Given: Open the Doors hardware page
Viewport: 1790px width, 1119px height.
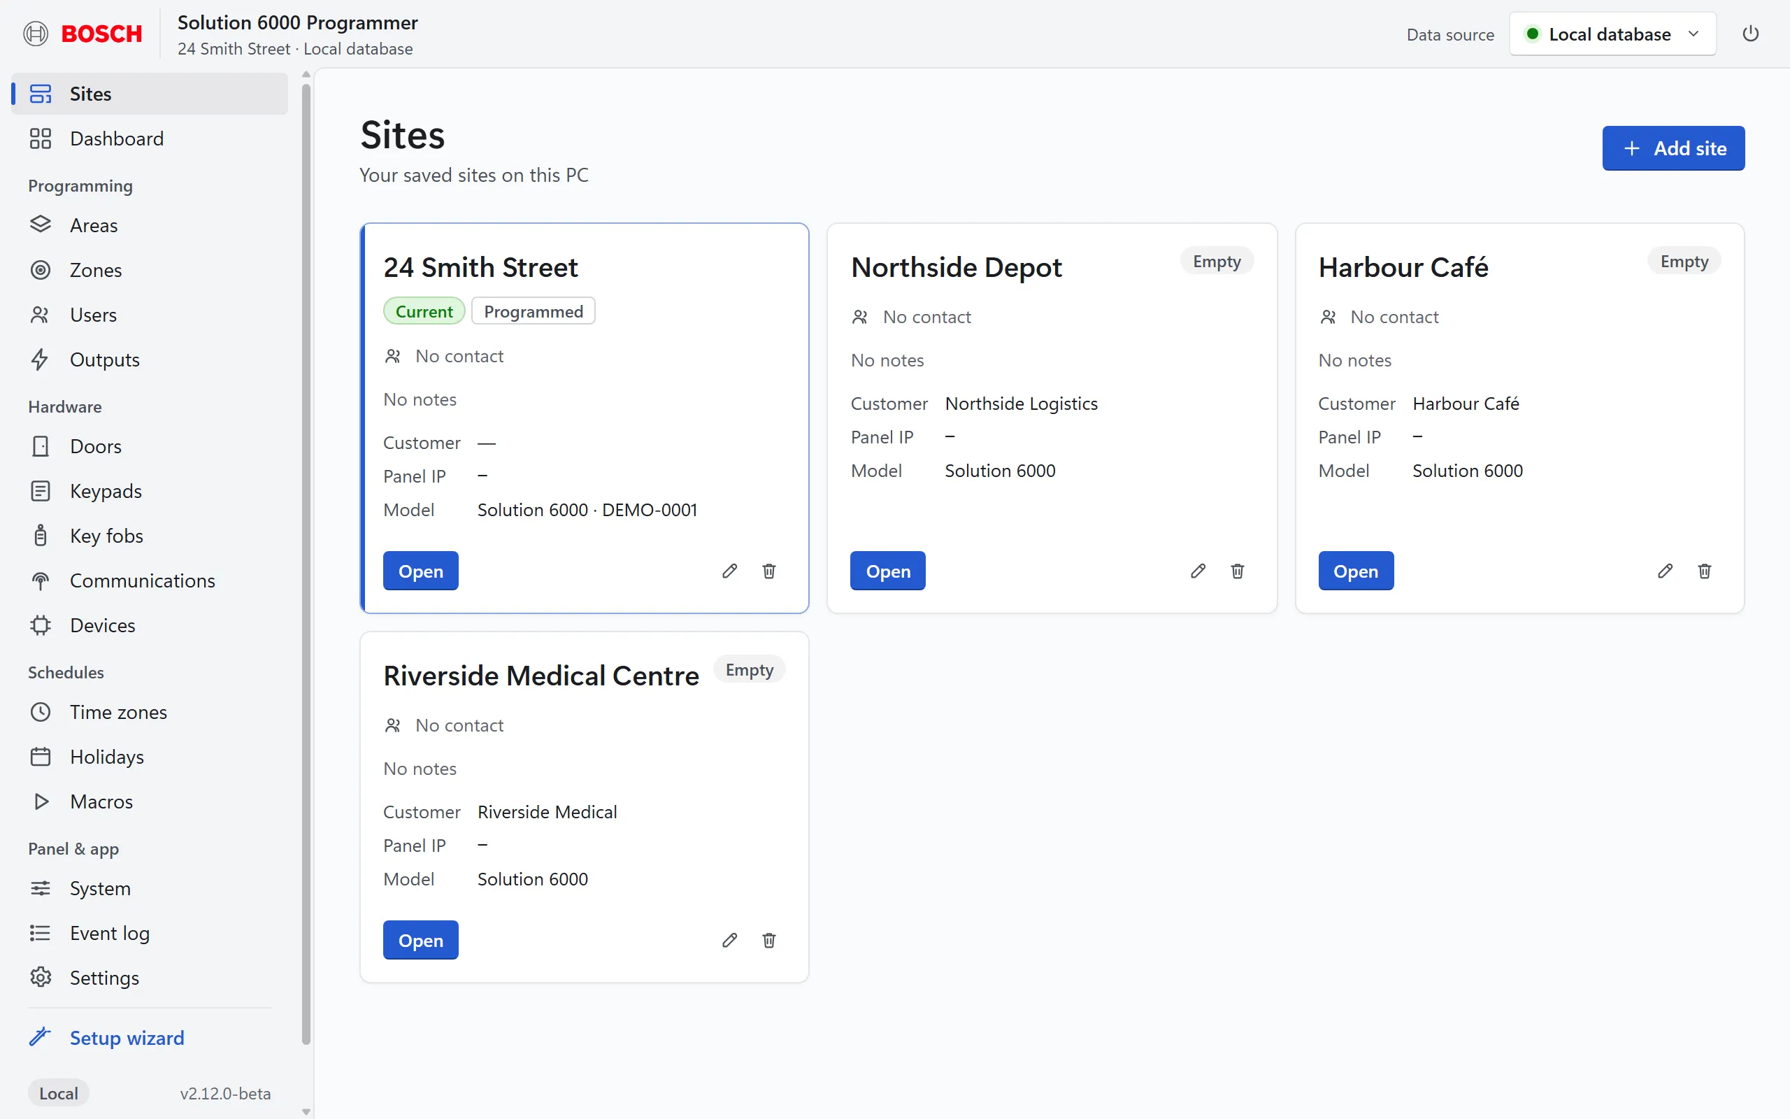Looking at the screenshot, I should coord(150,446).
